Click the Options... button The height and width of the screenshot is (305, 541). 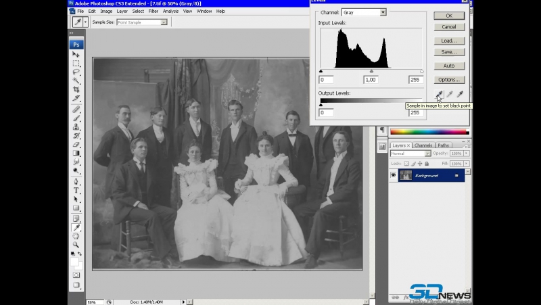pos(449,79)
